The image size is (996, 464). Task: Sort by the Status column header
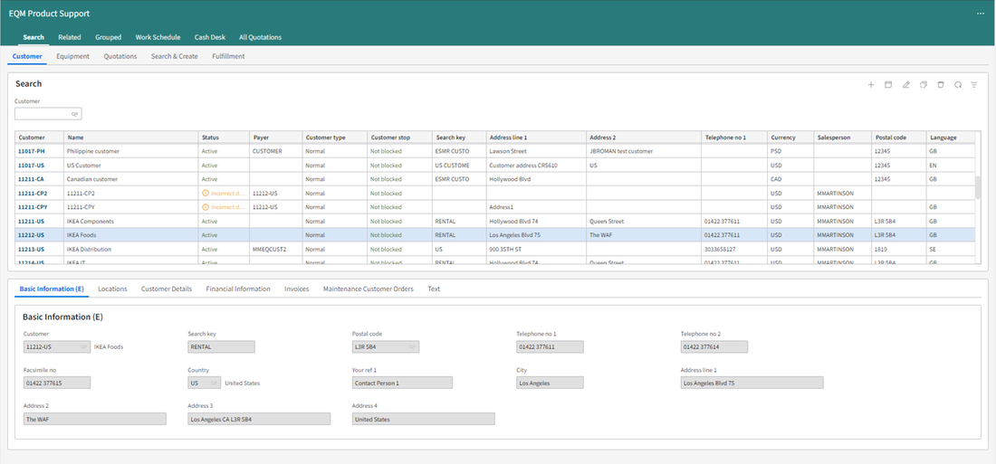click(224, 137)
